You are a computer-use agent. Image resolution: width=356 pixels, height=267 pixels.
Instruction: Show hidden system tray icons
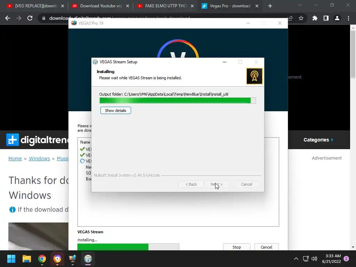click(296, 259)
